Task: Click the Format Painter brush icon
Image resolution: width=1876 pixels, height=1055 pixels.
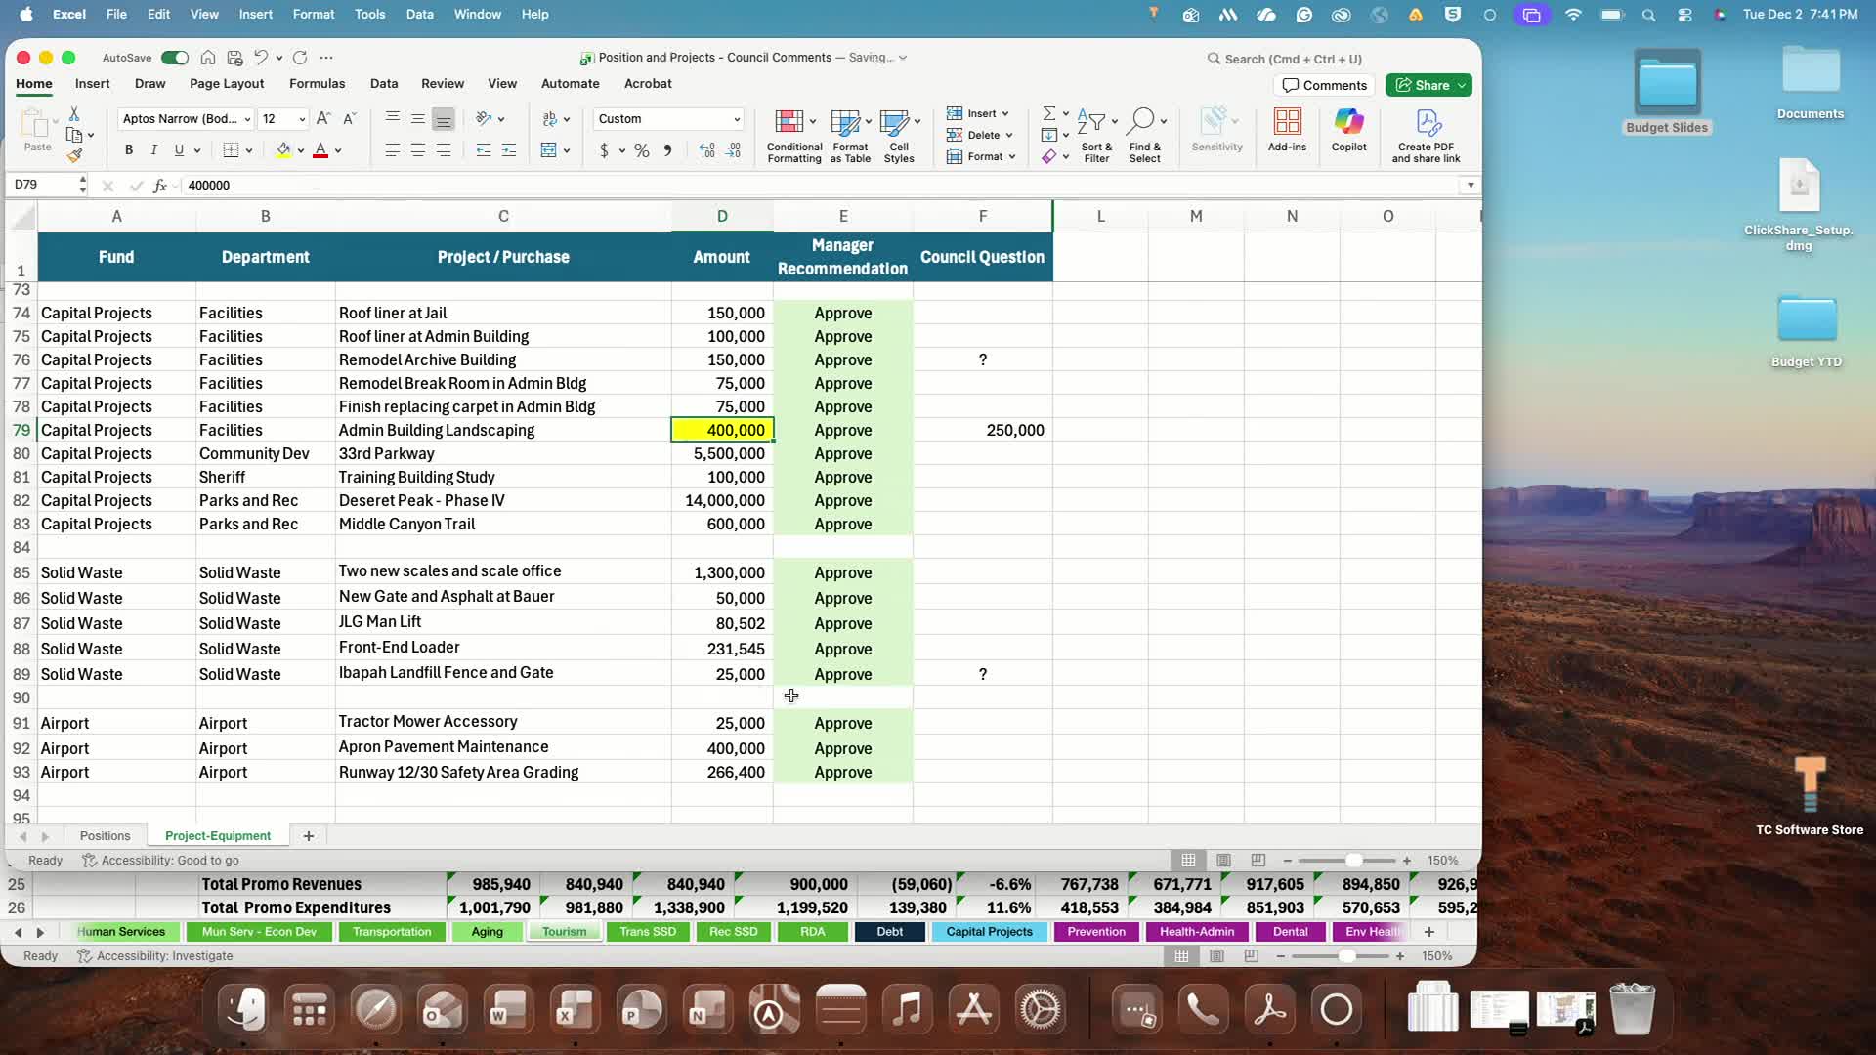Action: 74,156
